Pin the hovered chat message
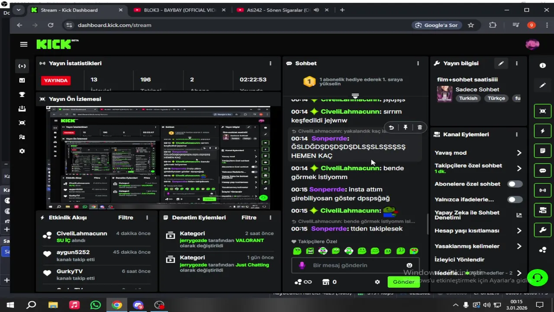554x312 pixels. tap(406, 127)
